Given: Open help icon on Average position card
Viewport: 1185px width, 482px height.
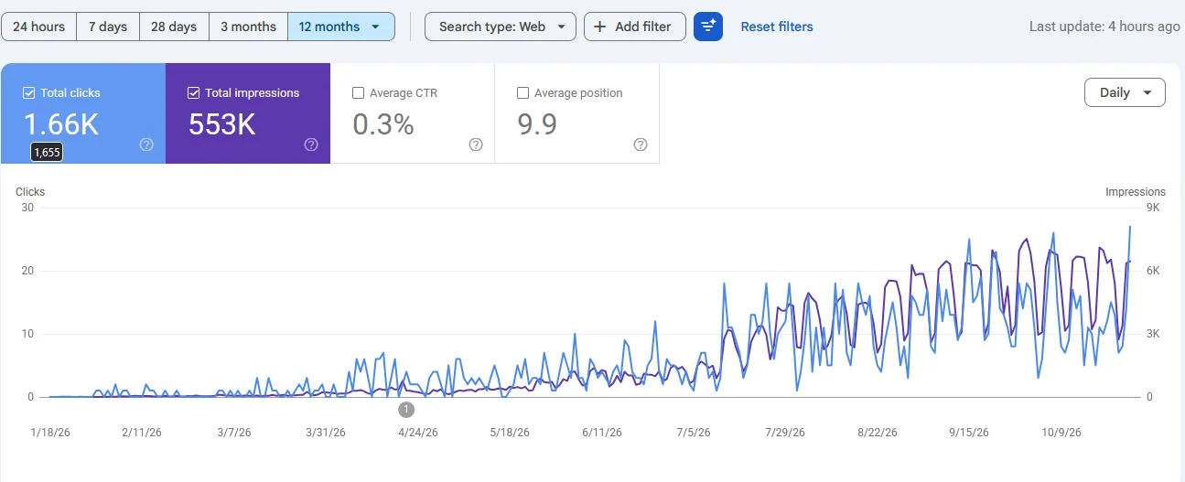Looking at the screenshot, I should [x=641, y=145].
